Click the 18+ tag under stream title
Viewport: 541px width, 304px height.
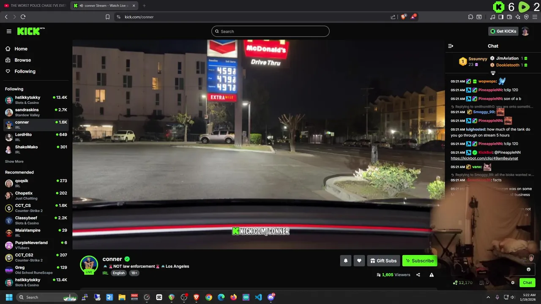click(134, 273)
